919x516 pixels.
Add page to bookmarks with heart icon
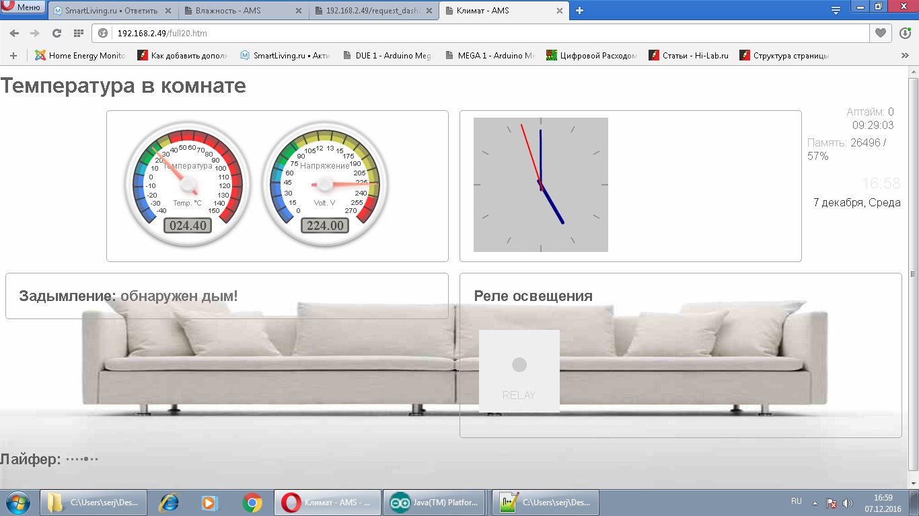click(x=880, y=33)
